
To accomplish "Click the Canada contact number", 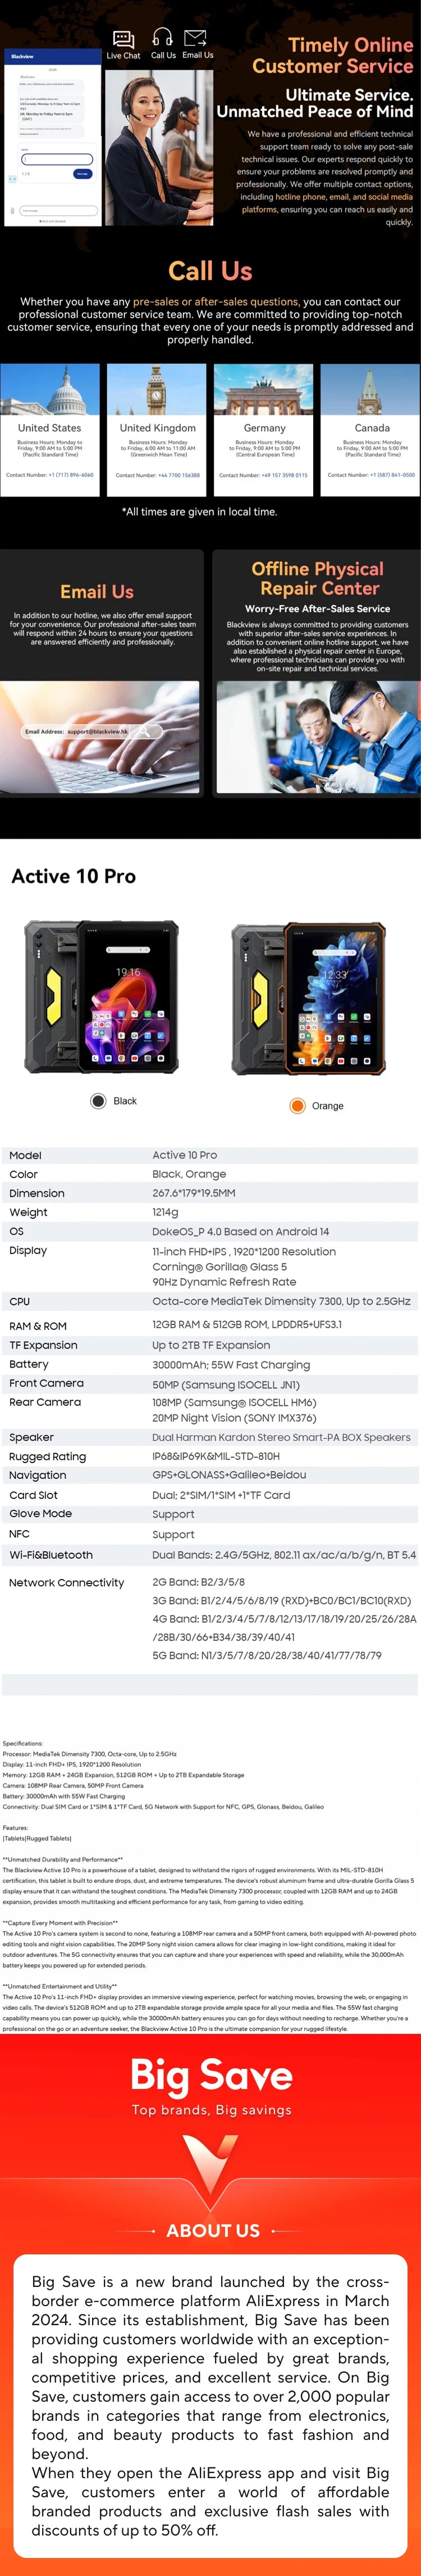I will [392, 475].
